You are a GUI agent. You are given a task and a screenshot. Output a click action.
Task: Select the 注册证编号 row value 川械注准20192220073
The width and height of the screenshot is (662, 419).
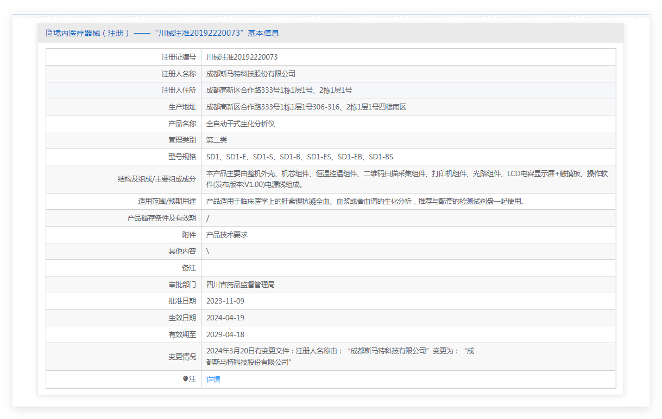242,57
